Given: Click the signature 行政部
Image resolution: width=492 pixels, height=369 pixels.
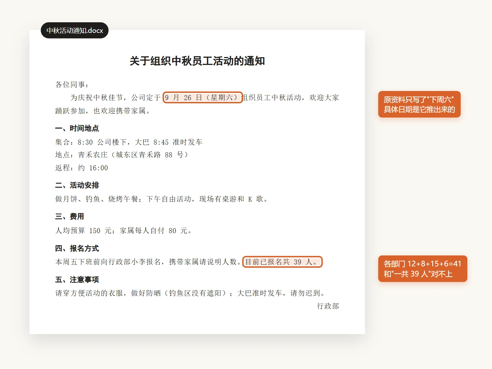Looking at the screenshot, I should (x=328, y=306).
